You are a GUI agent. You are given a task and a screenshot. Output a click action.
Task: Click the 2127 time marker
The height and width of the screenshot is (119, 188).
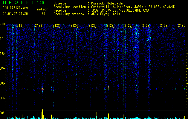point(128,25)
